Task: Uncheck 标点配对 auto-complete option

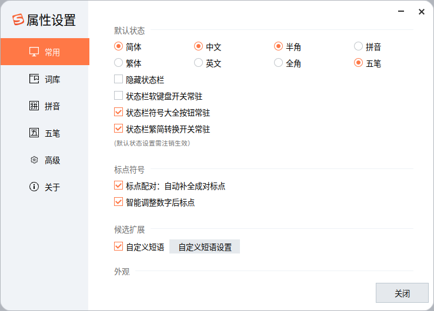Action: [x=118, y=185]
